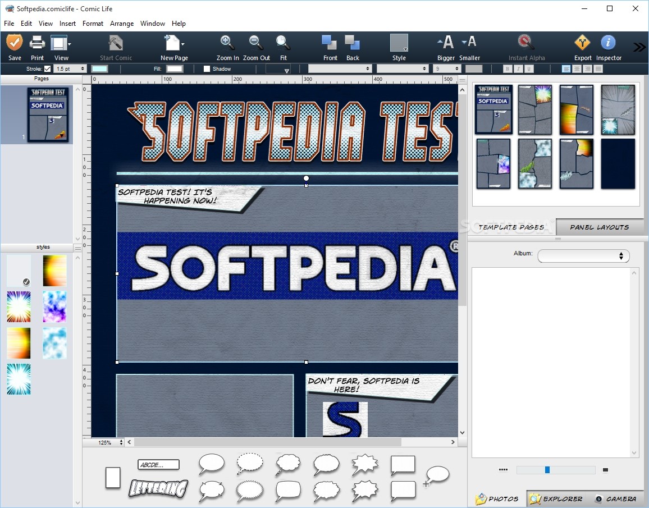649x508 pixels.
Task: Open the stroke width 1.5 pt dropdown
Action: 70,68
